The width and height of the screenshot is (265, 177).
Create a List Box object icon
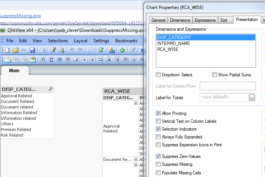coord(43,60)
